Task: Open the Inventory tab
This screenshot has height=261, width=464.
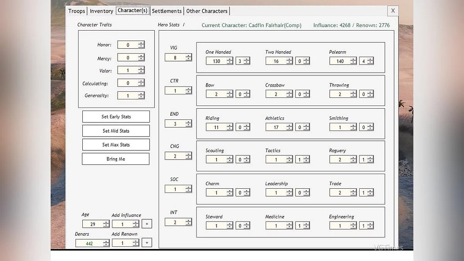Action: coord(101,11)
